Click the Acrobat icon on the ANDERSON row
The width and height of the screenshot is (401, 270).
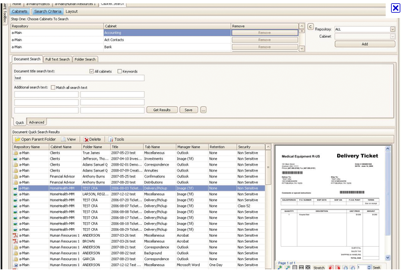coord(16,235)
